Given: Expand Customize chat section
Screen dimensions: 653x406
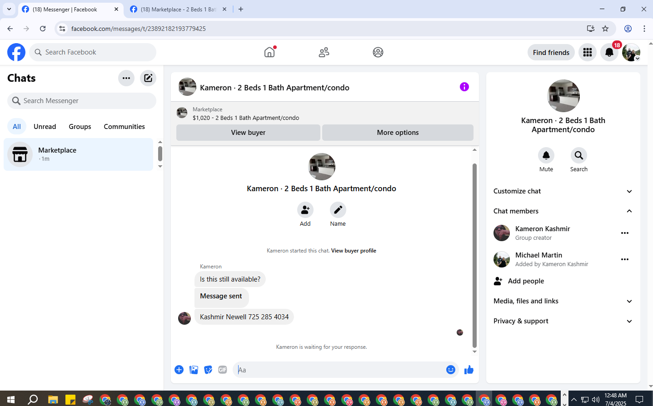Looking at the screenshot, I should click(x=563, y=191).
